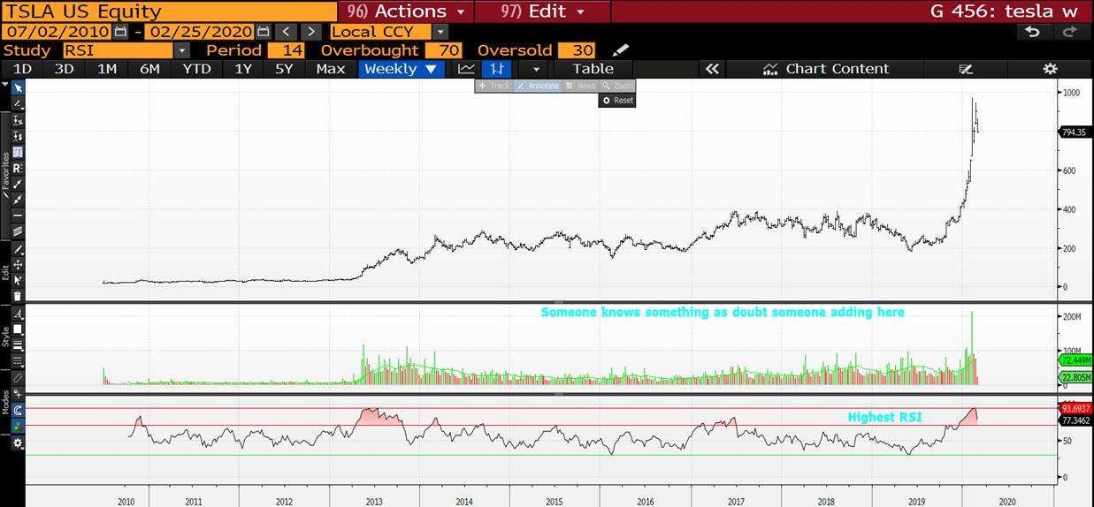Select the regression R tool
The width and height of the screenshot is (1094, 507).
(18, 167)
